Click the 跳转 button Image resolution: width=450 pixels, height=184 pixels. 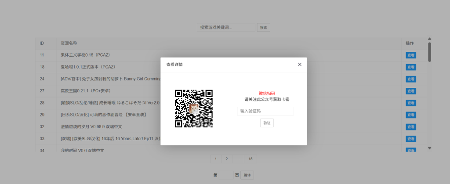coord(247,175)
